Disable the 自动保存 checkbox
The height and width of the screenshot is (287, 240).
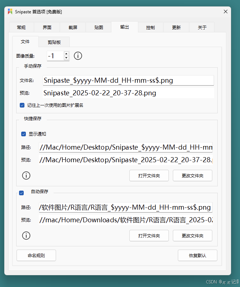22,193
